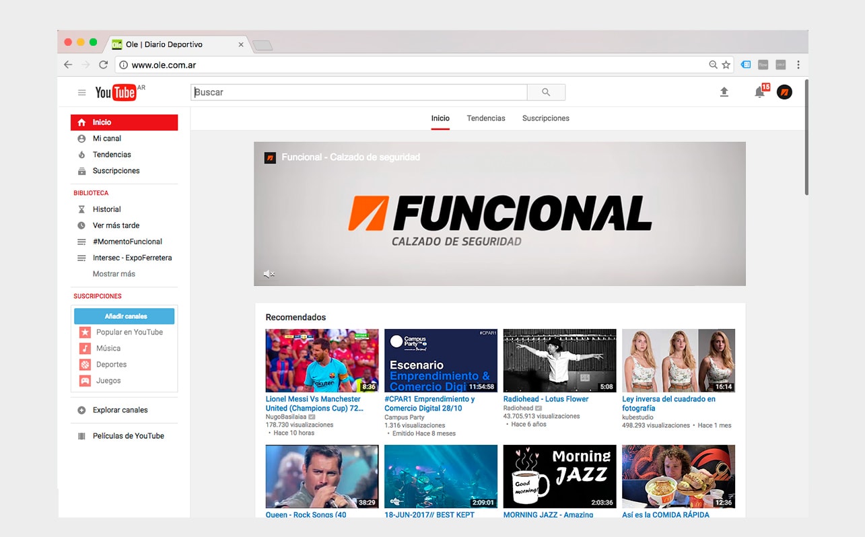Open the hamburger guide menu
Screen dimensions: 865x537
(x=81, y=93)
